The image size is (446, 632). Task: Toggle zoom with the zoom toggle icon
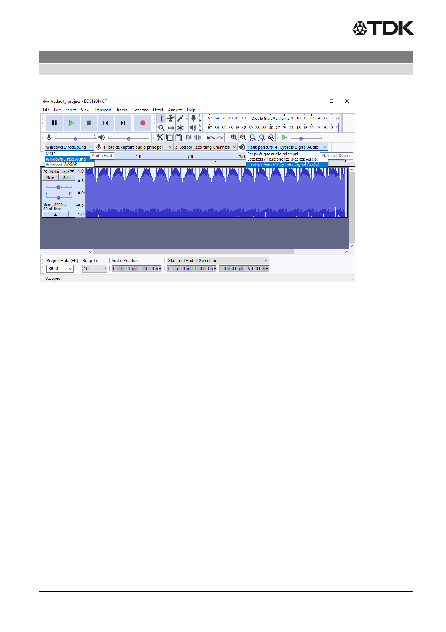tap(271, 137)
